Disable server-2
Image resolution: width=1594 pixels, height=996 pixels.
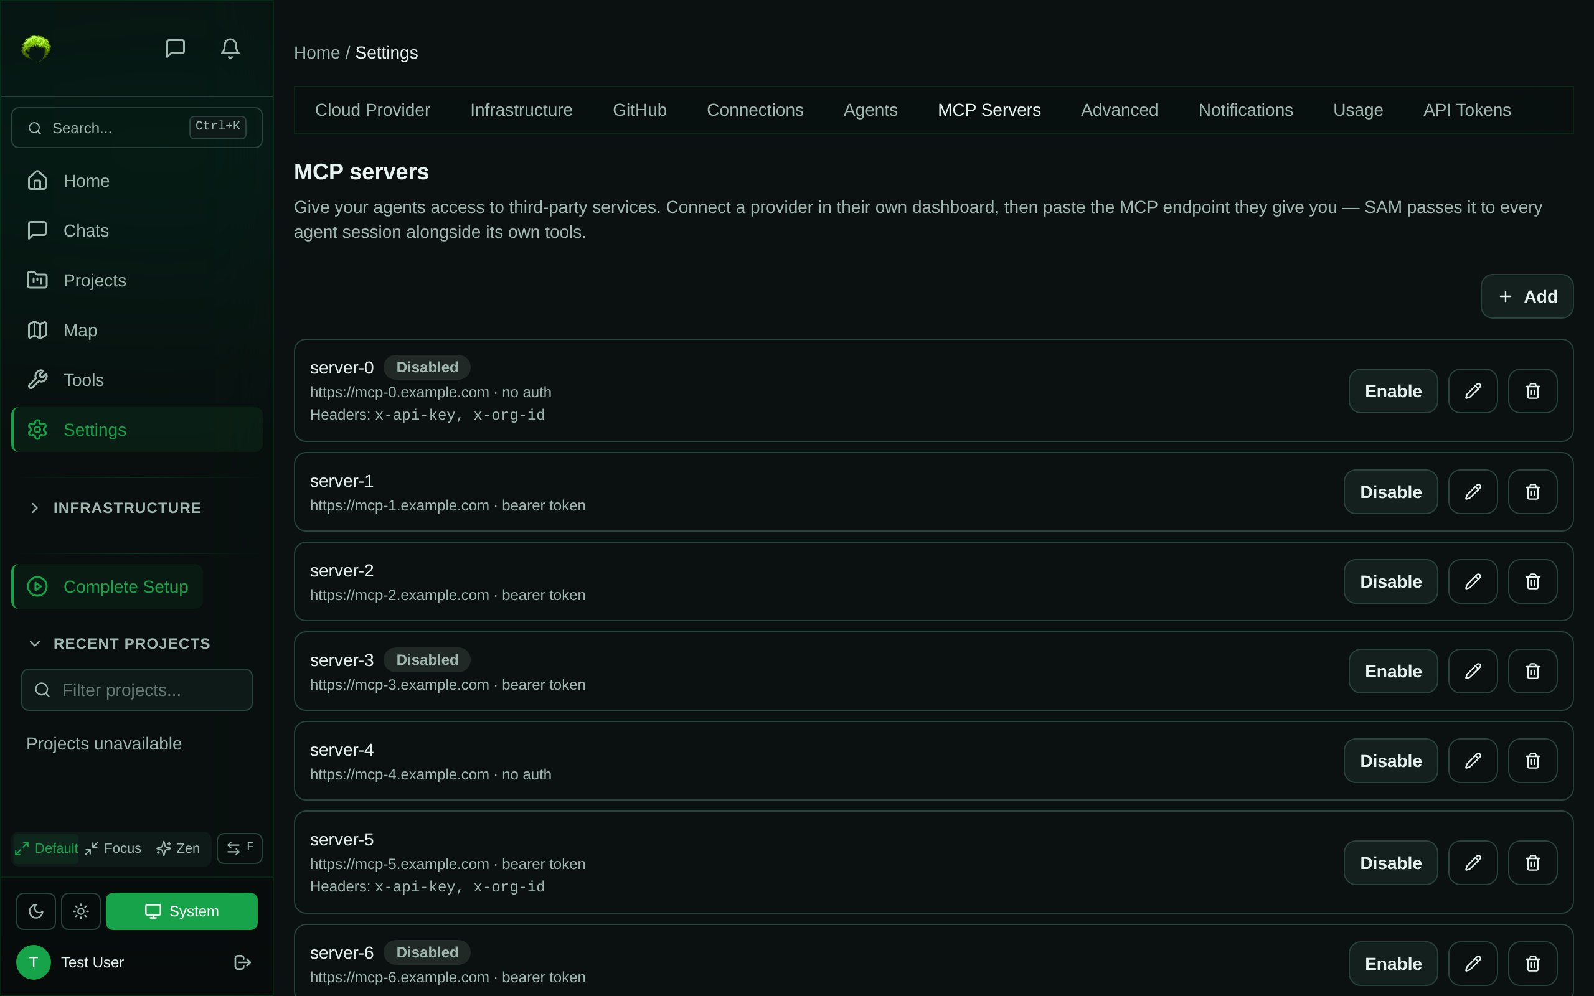[1390, 581]
